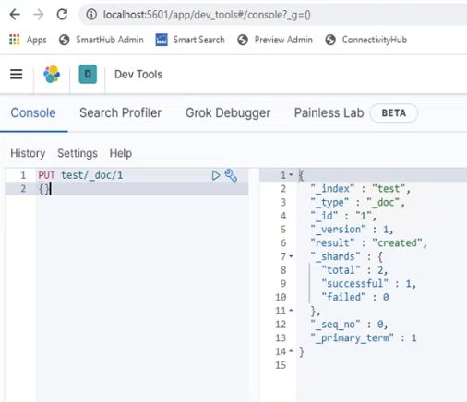The width and height of the screenshot is (467, 402).
Task: Open the hamburger navigation menu
Action: (17, 74)
